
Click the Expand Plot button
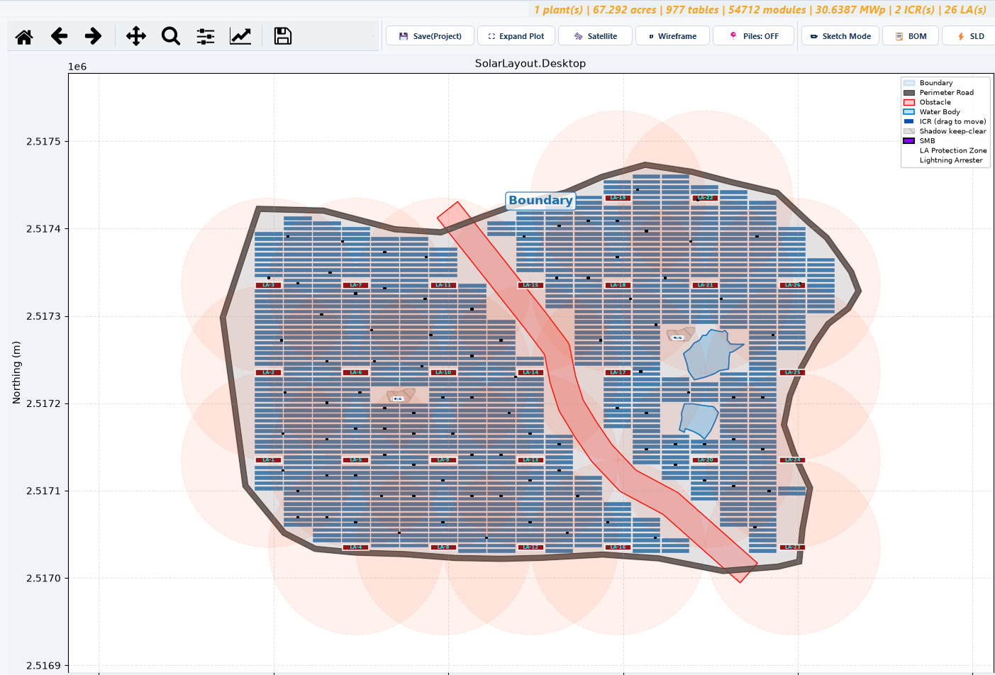(x=516, y=36)
